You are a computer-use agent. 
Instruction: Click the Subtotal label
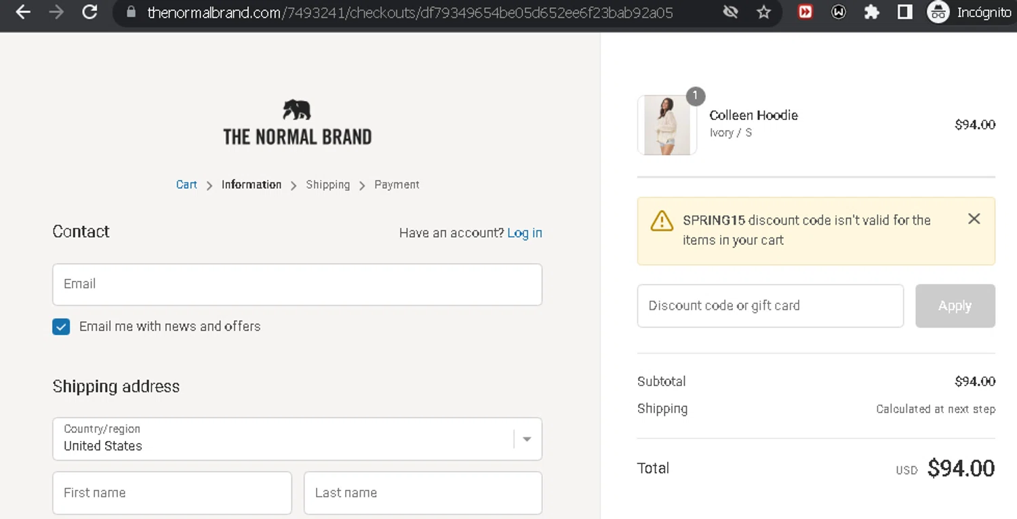click(x=662, y=381)
